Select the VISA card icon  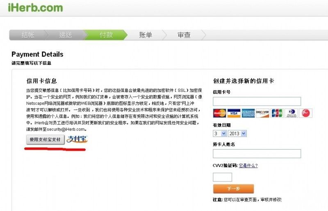click(234, 113)
